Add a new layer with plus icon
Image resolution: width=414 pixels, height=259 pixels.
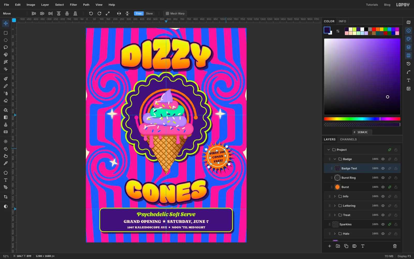pos(330,246)
